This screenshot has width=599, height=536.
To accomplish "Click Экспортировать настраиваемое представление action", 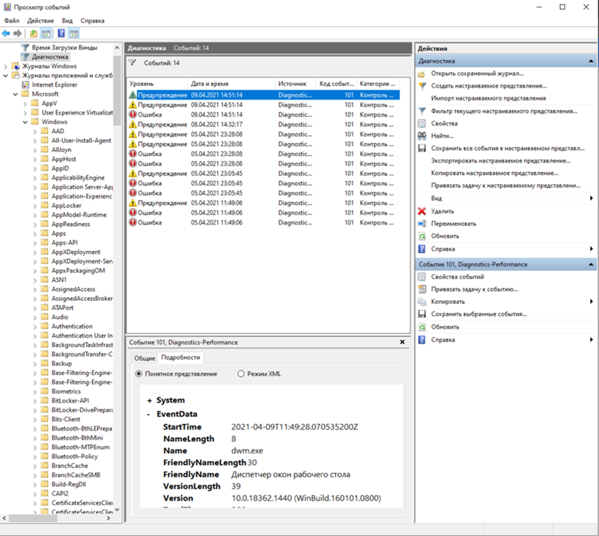I will [501, 161].
